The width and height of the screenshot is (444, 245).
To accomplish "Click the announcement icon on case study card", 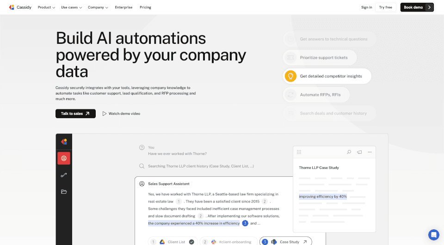I will (x=359, y=152).
